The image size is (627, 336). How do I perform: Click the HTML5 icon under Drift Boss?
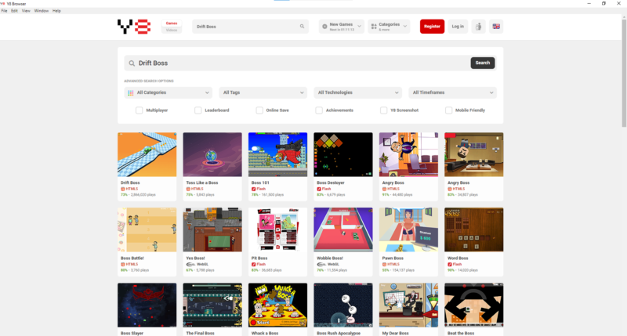(x=123, y=189)
